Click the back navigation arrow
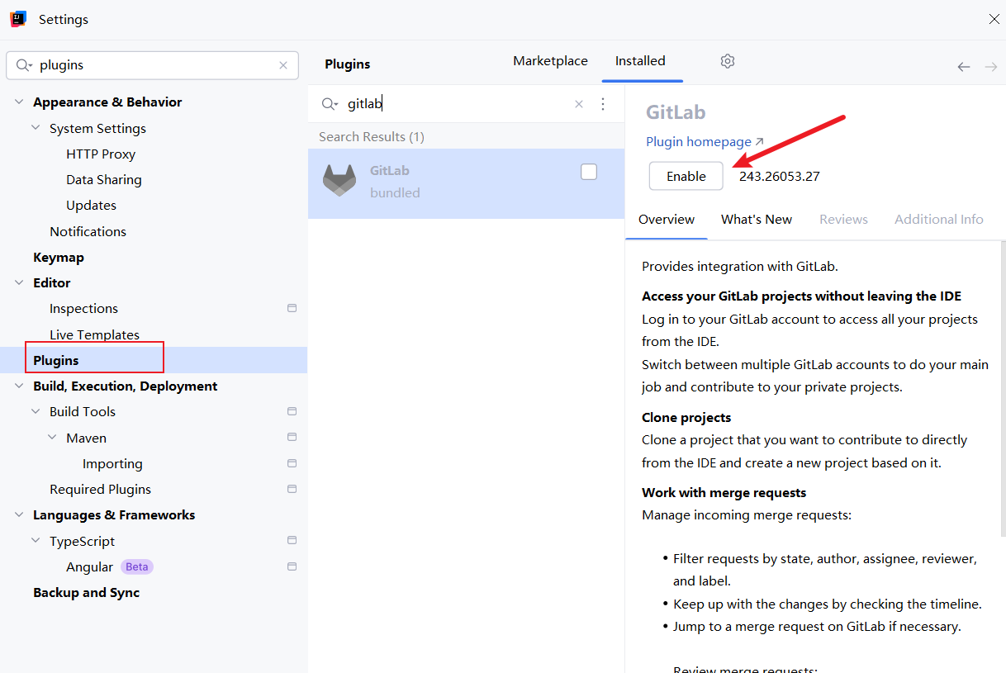Image resolution: width=1006 pixels, height=673 pixels. [964, 67]
